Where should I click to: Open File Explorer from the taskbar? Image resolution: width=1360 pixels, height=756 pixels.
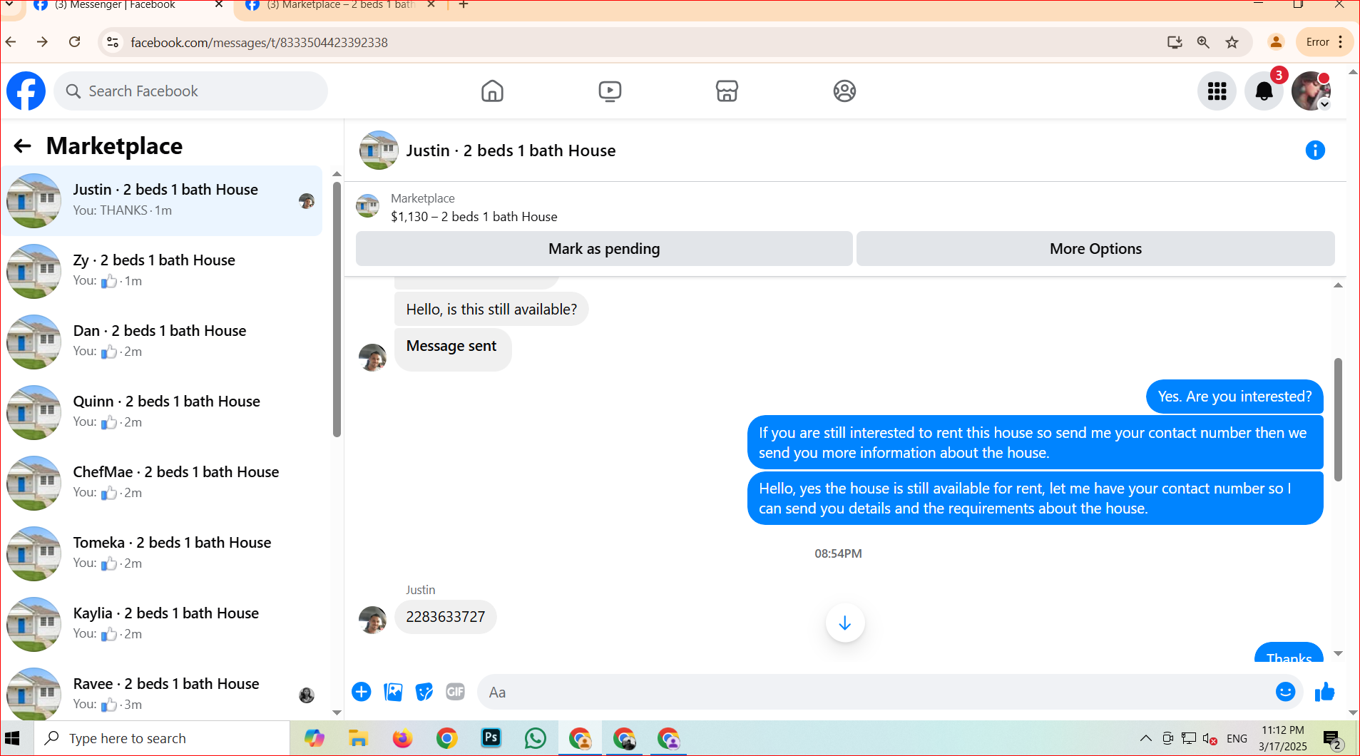357,738
